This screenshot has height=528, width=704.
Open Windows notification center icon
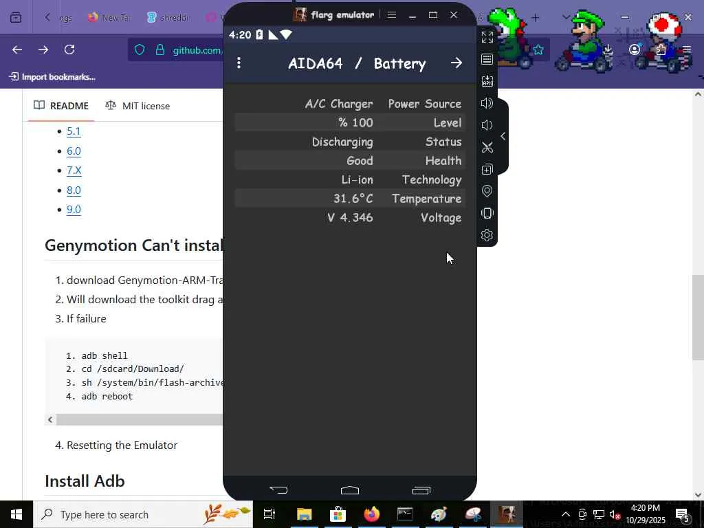click(683, 514)
